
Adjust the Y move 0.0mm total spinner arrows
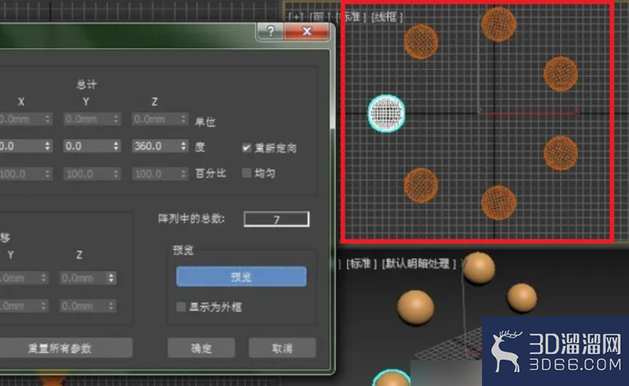tap(116, 119)
